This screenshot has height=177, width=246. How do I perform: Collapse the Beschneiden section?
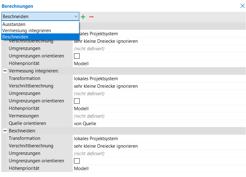5,131
